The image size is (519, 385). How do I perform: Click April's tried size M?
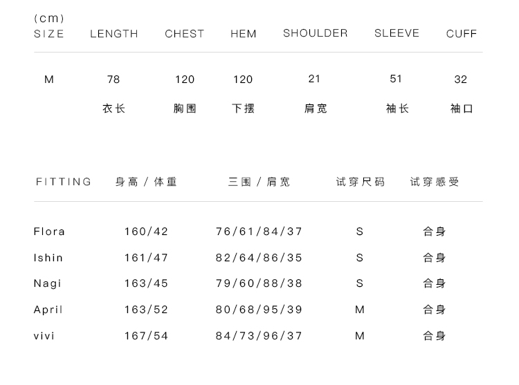coord(360,310)
